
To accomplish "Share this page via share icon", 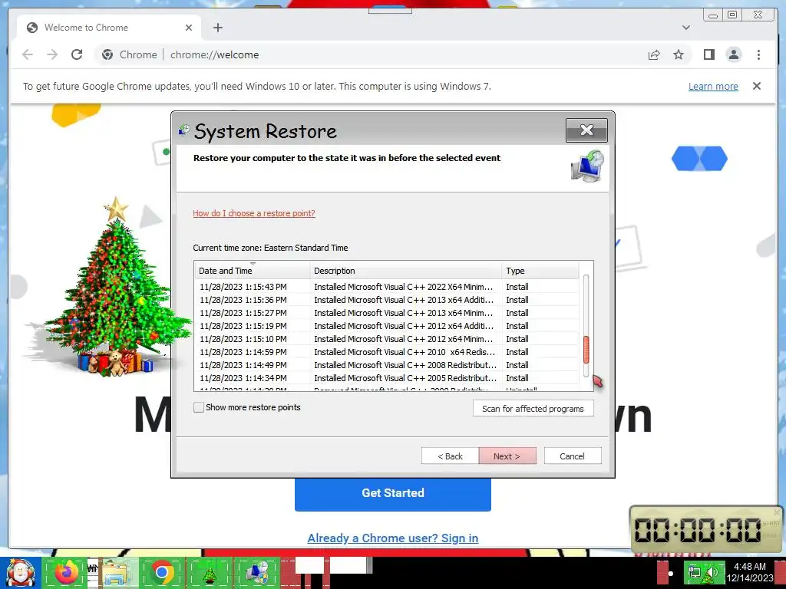I will point(654,54).
